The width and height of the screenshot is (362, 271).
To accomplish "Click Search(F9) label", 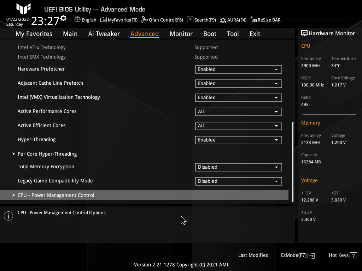I will (x=205, y=20).
